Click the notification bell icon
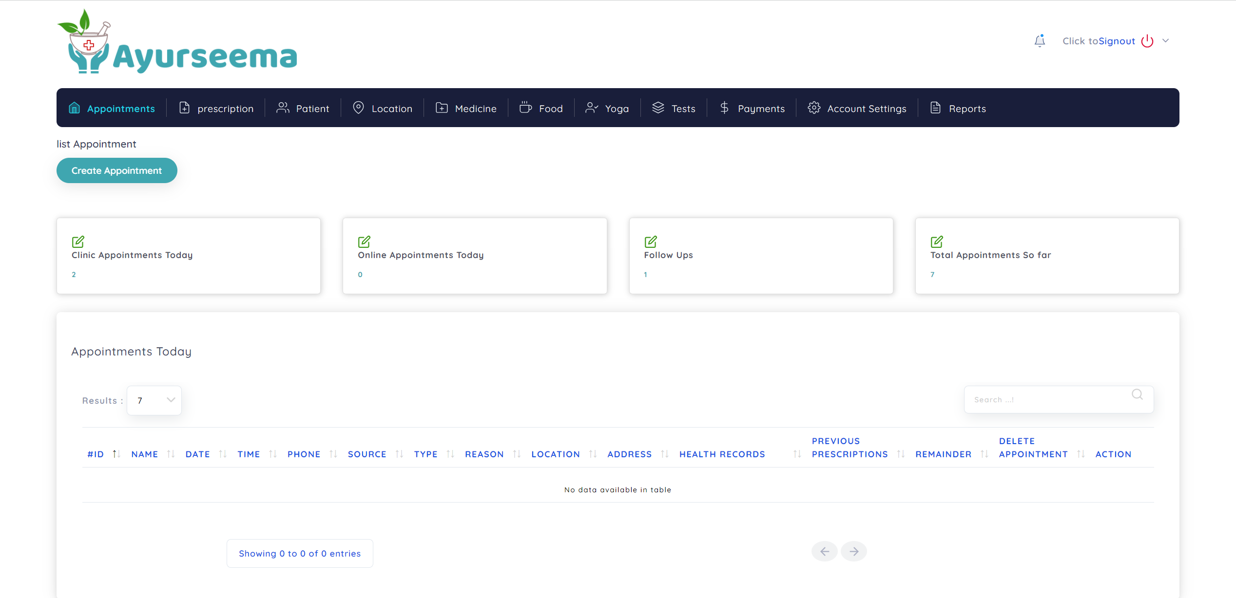 1039,41
